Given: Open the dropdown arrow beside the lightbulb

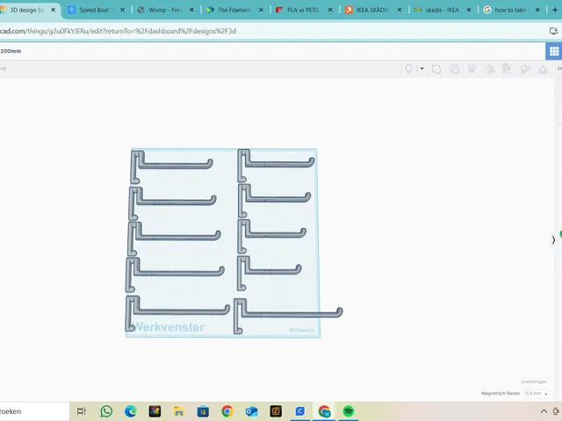Looking at the screenshot, I should tap(421, 68).
